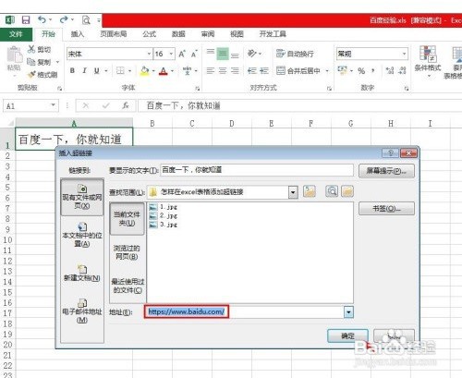Click the Orientation text angle icon

click(x=252, y=54)
